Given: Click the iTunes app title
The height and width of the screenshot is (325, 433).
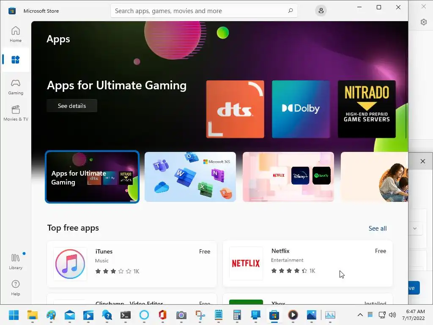Looking at the screenshot, I should tap(104, 251).
